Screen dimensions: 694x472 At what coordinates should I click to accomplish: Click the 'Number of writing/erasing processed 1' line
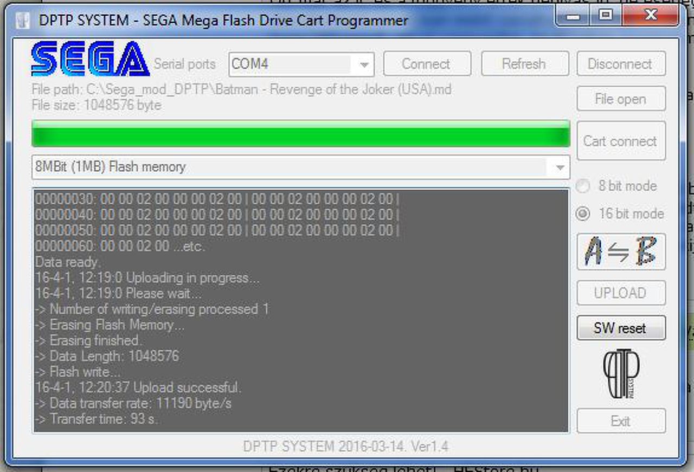pos(152,309)
